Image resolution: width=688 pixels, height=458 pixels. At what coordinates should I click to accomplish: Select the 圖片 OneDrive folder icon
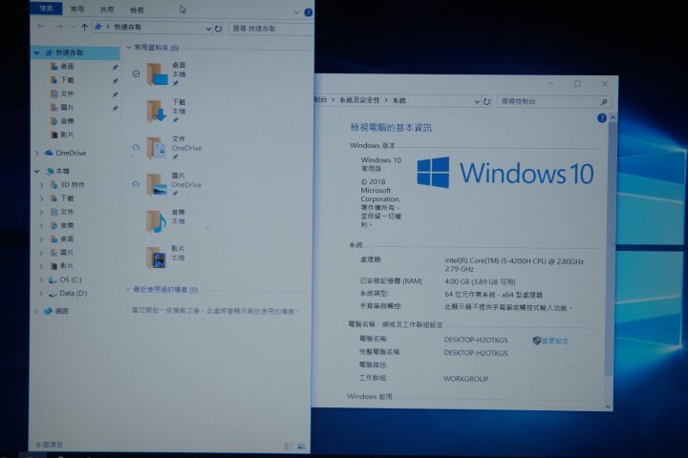point(157,184)
